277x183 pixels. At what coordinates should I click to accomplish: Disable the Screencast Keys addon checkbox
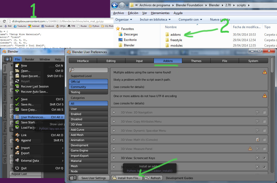(x=264, y=158)
